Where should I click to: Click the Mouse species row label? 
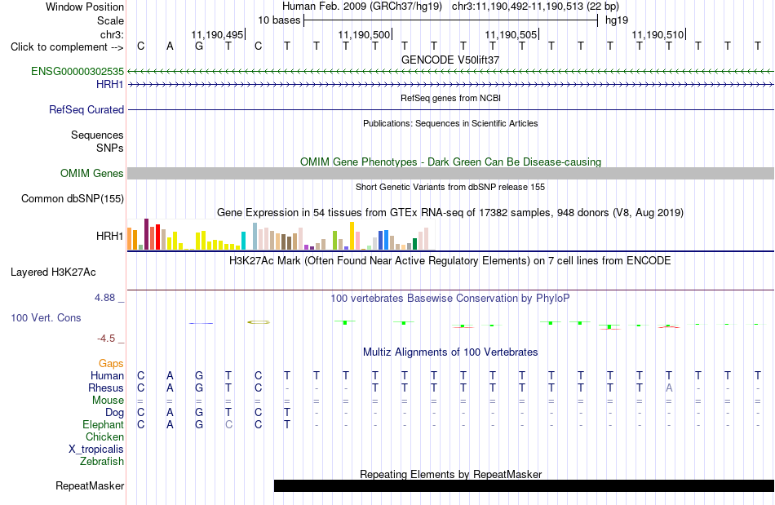coord(108,401)
